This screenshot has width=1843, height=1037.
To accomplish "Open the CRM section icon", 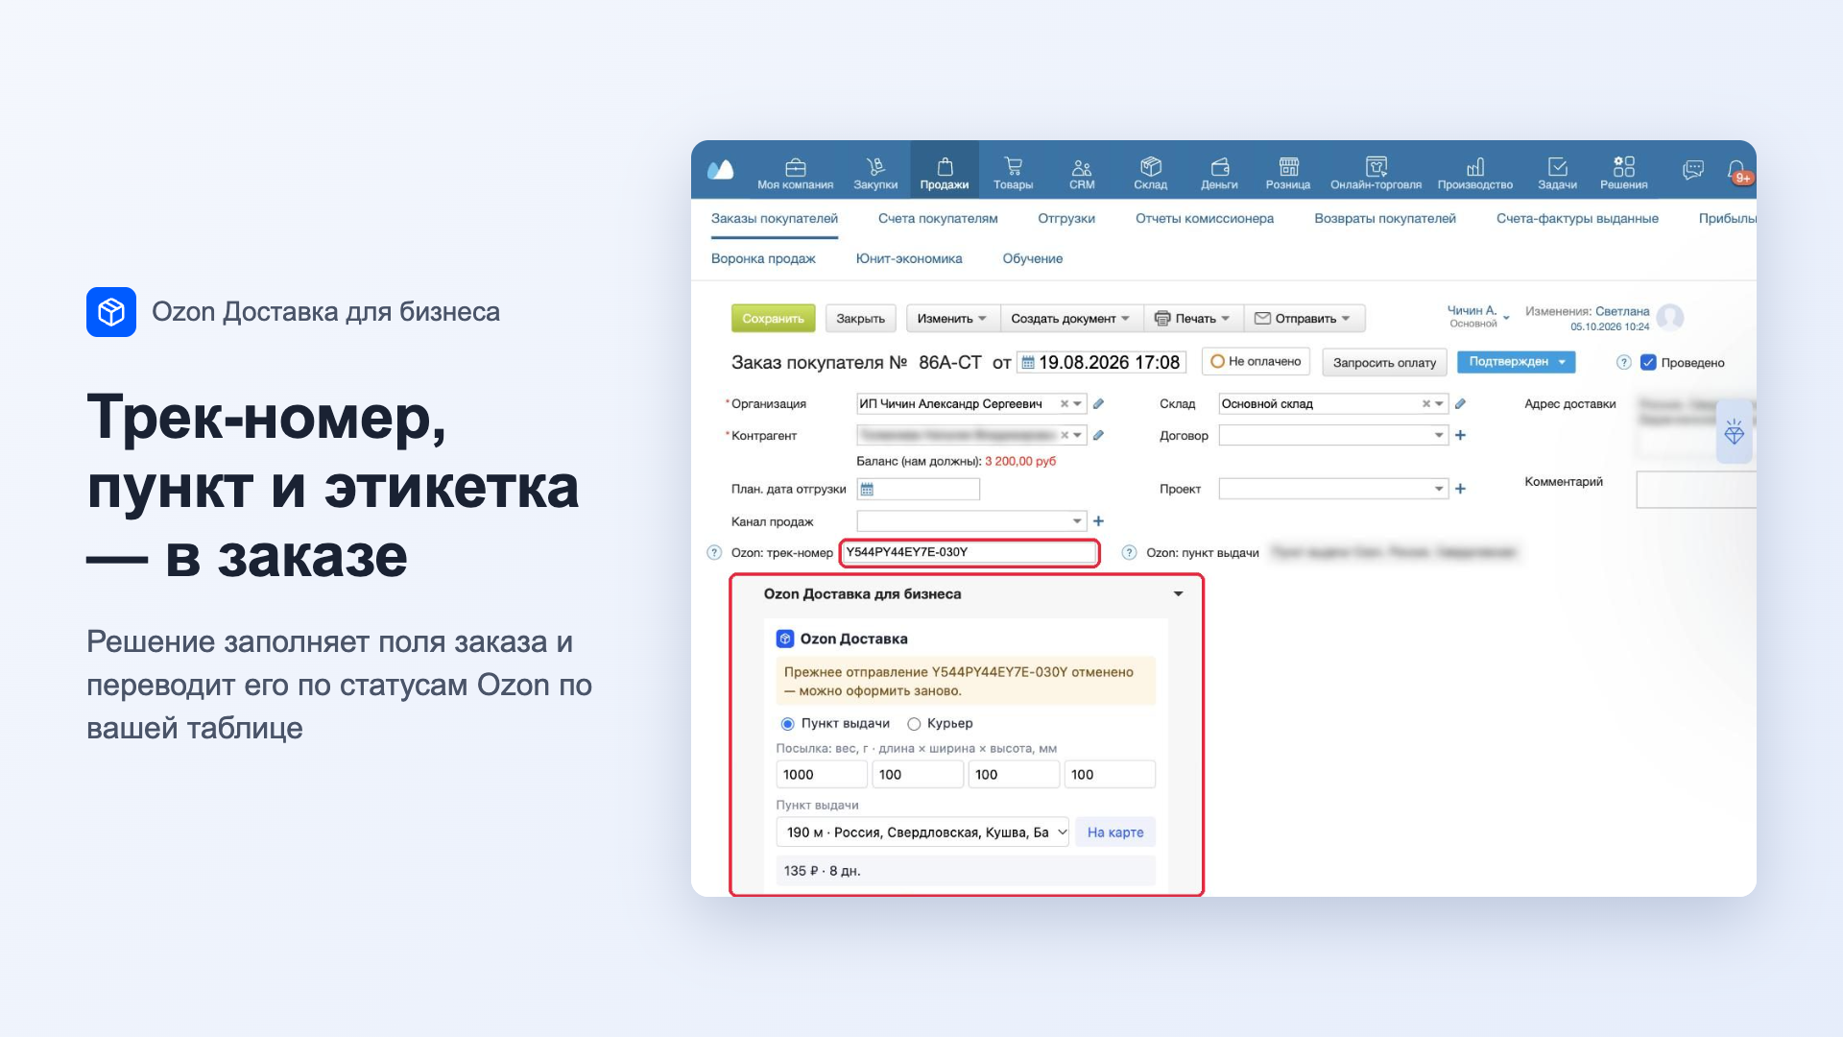I will tap(1082, 167).
